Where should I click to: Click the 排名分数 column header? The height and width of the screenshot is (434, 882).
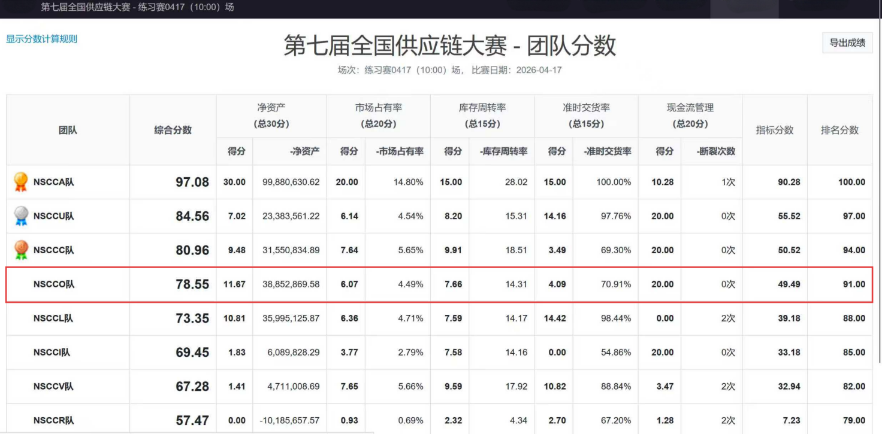pos(839,130)
